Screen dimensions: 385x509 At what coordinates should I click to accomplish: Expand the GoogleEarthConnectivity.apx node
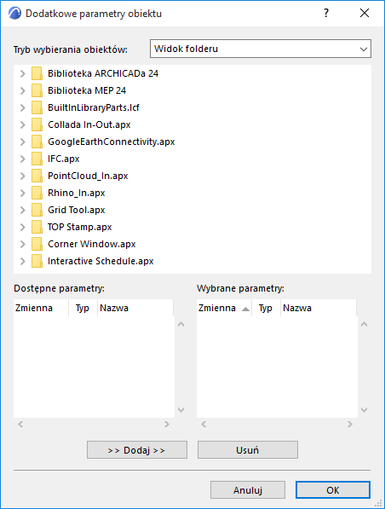[23, 142]
